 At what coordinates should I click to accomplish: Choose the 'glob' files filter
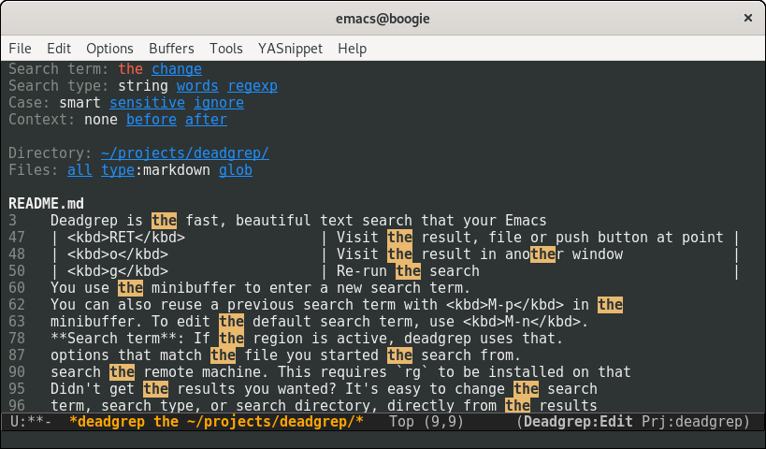(x=235, y=170)
